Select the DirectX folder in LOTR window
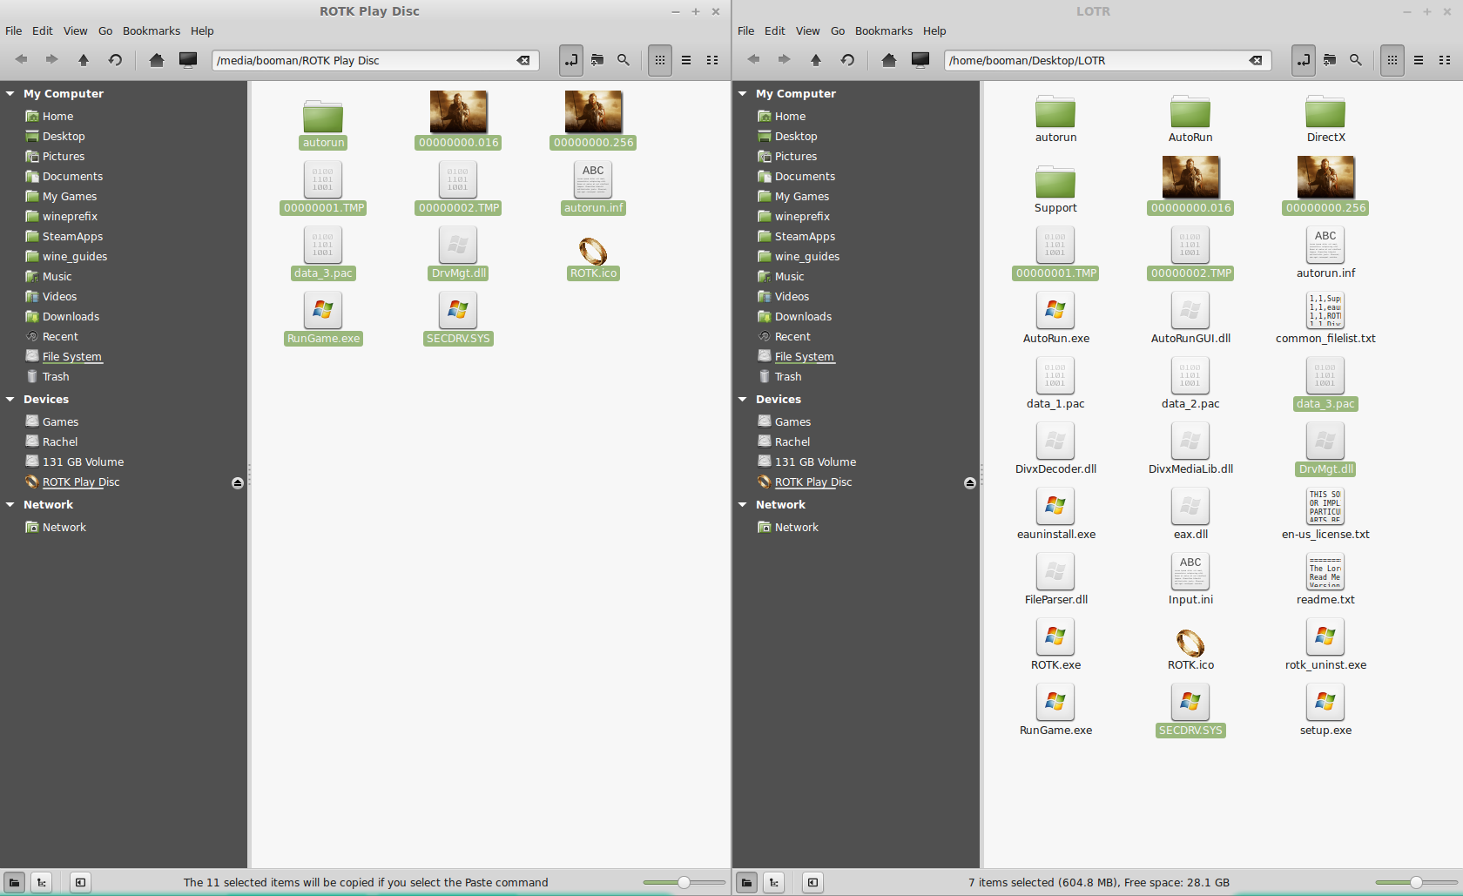Viewport: 1463px width, 896px height. point(1325,119)
